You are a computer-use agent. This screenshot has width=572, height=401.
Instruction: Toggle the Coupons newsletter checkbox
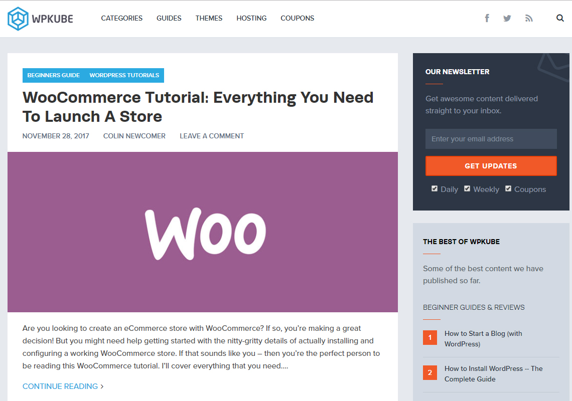(508, 188)
